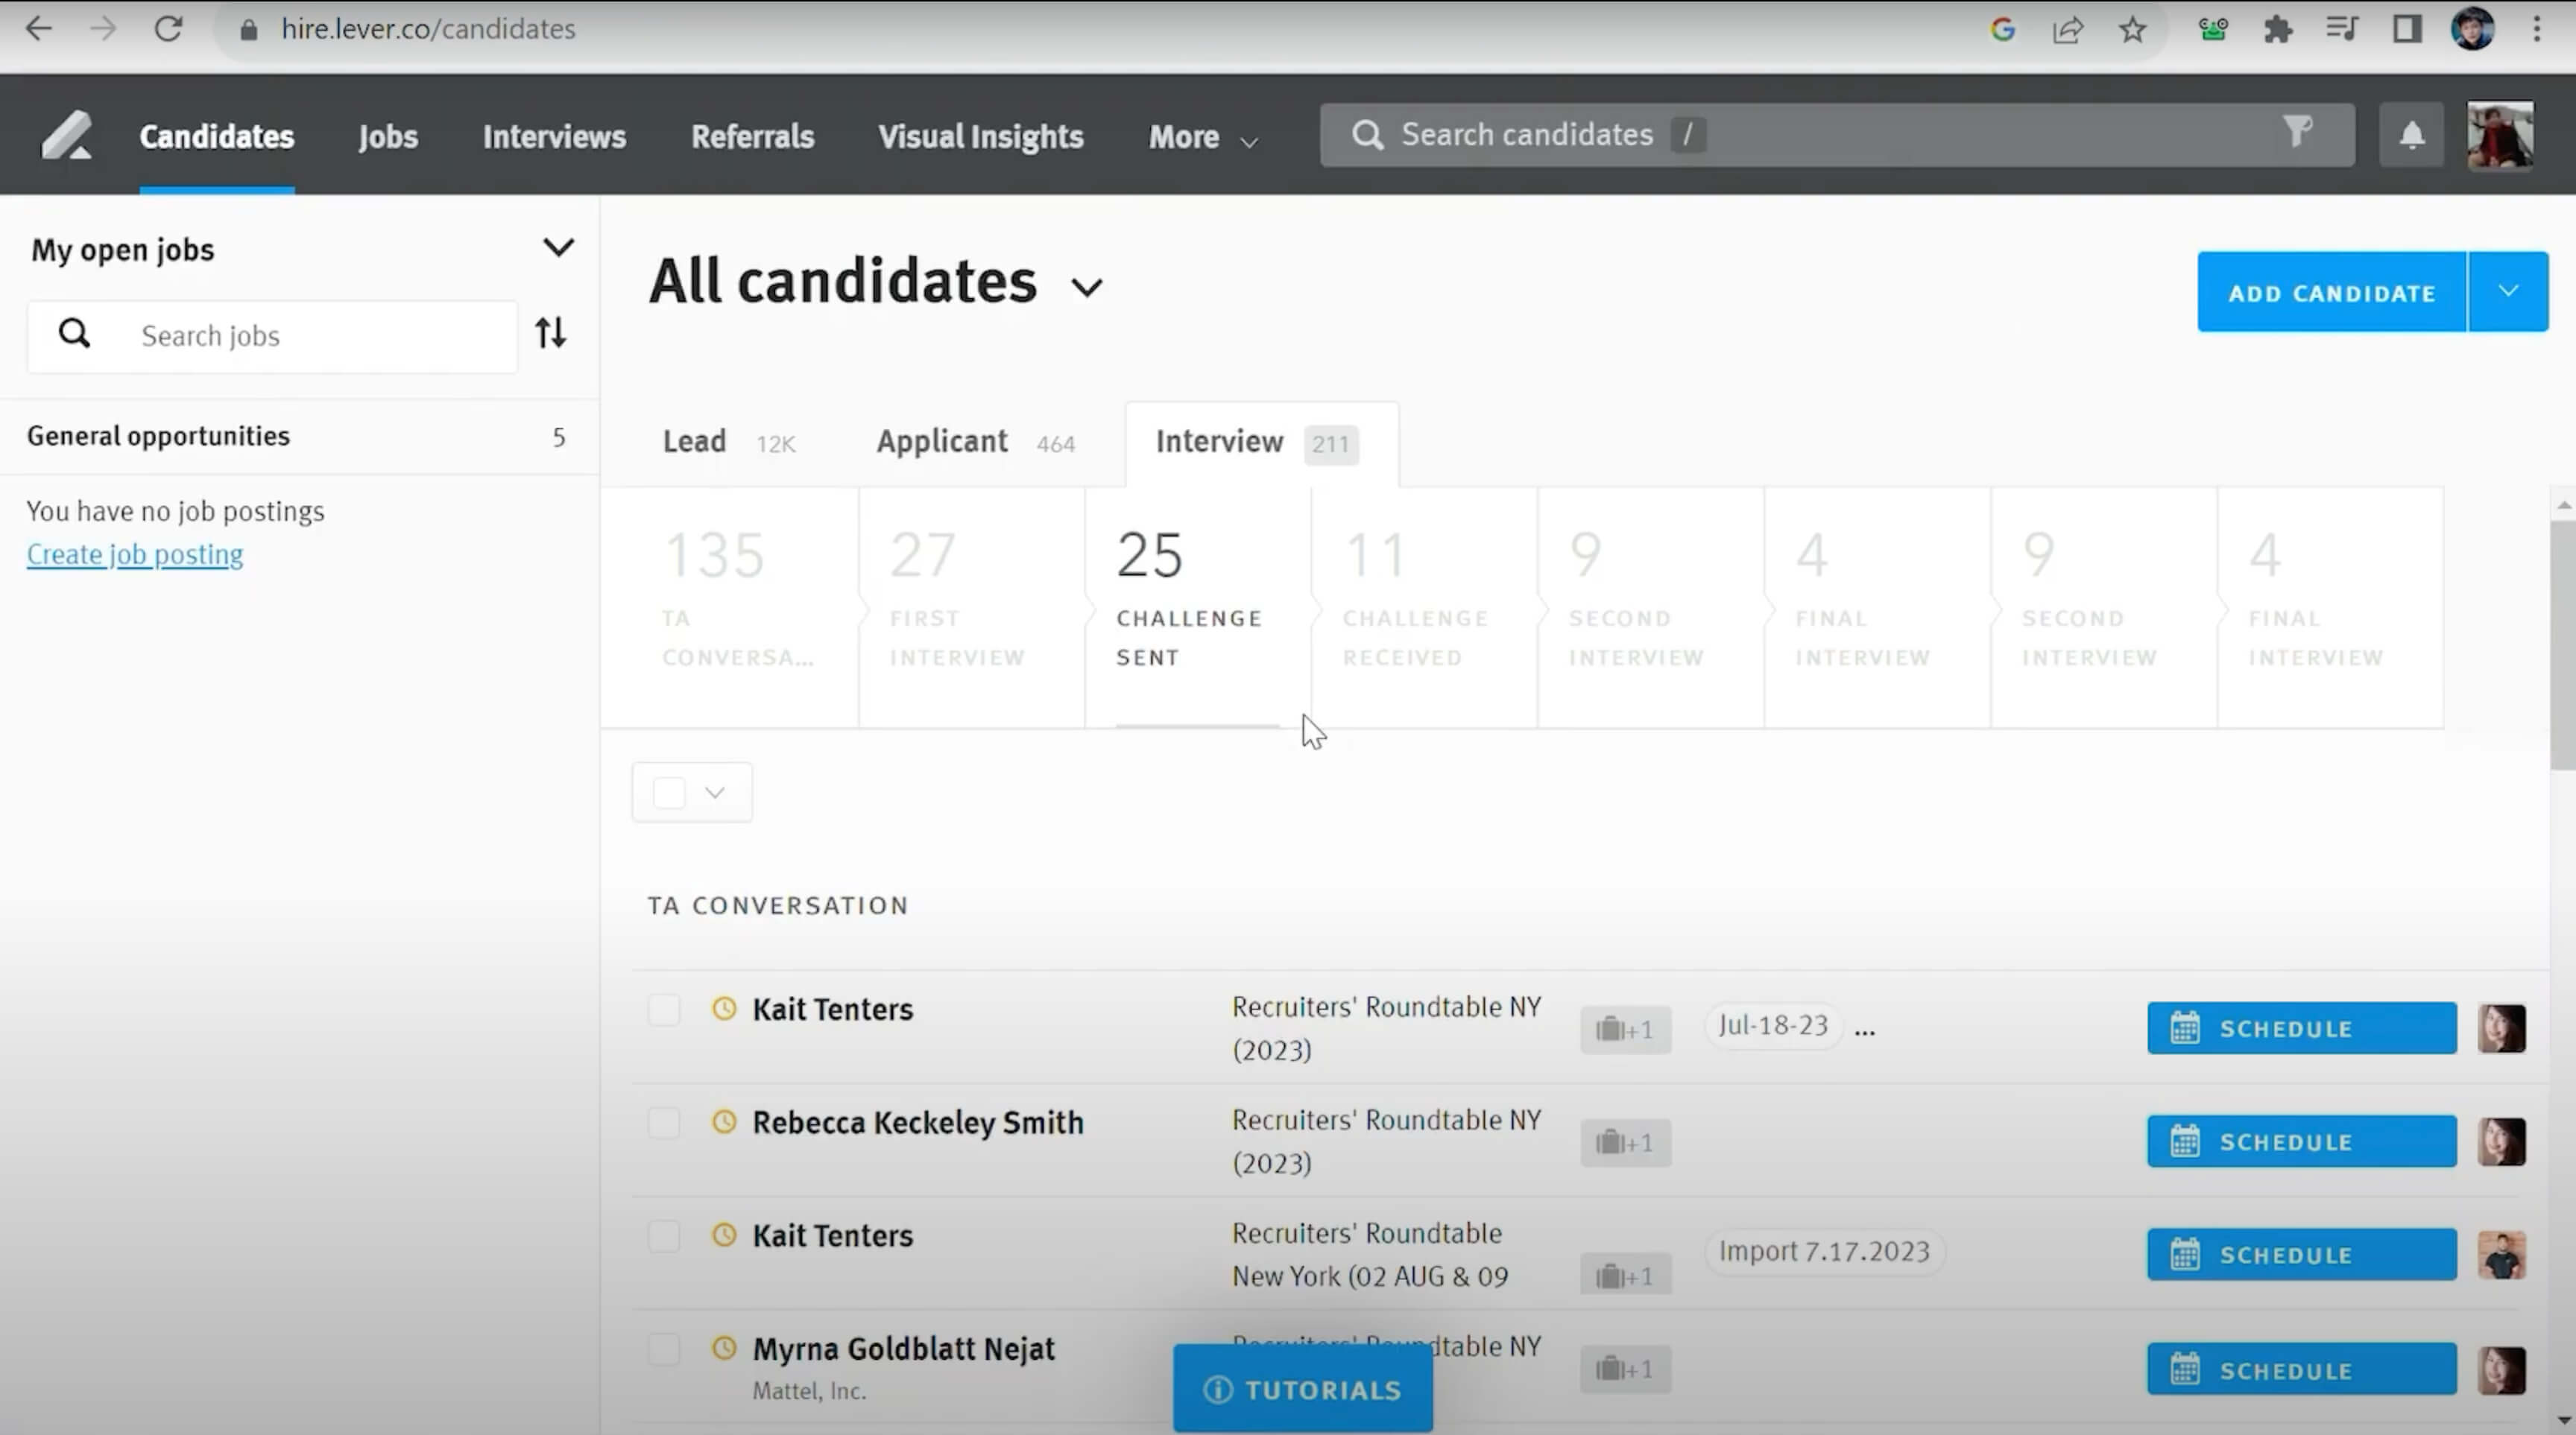2576x1435 pixels.
Task: Click the user profile avatar in header
Action: pyautogui.click(x=2499, y=135)
